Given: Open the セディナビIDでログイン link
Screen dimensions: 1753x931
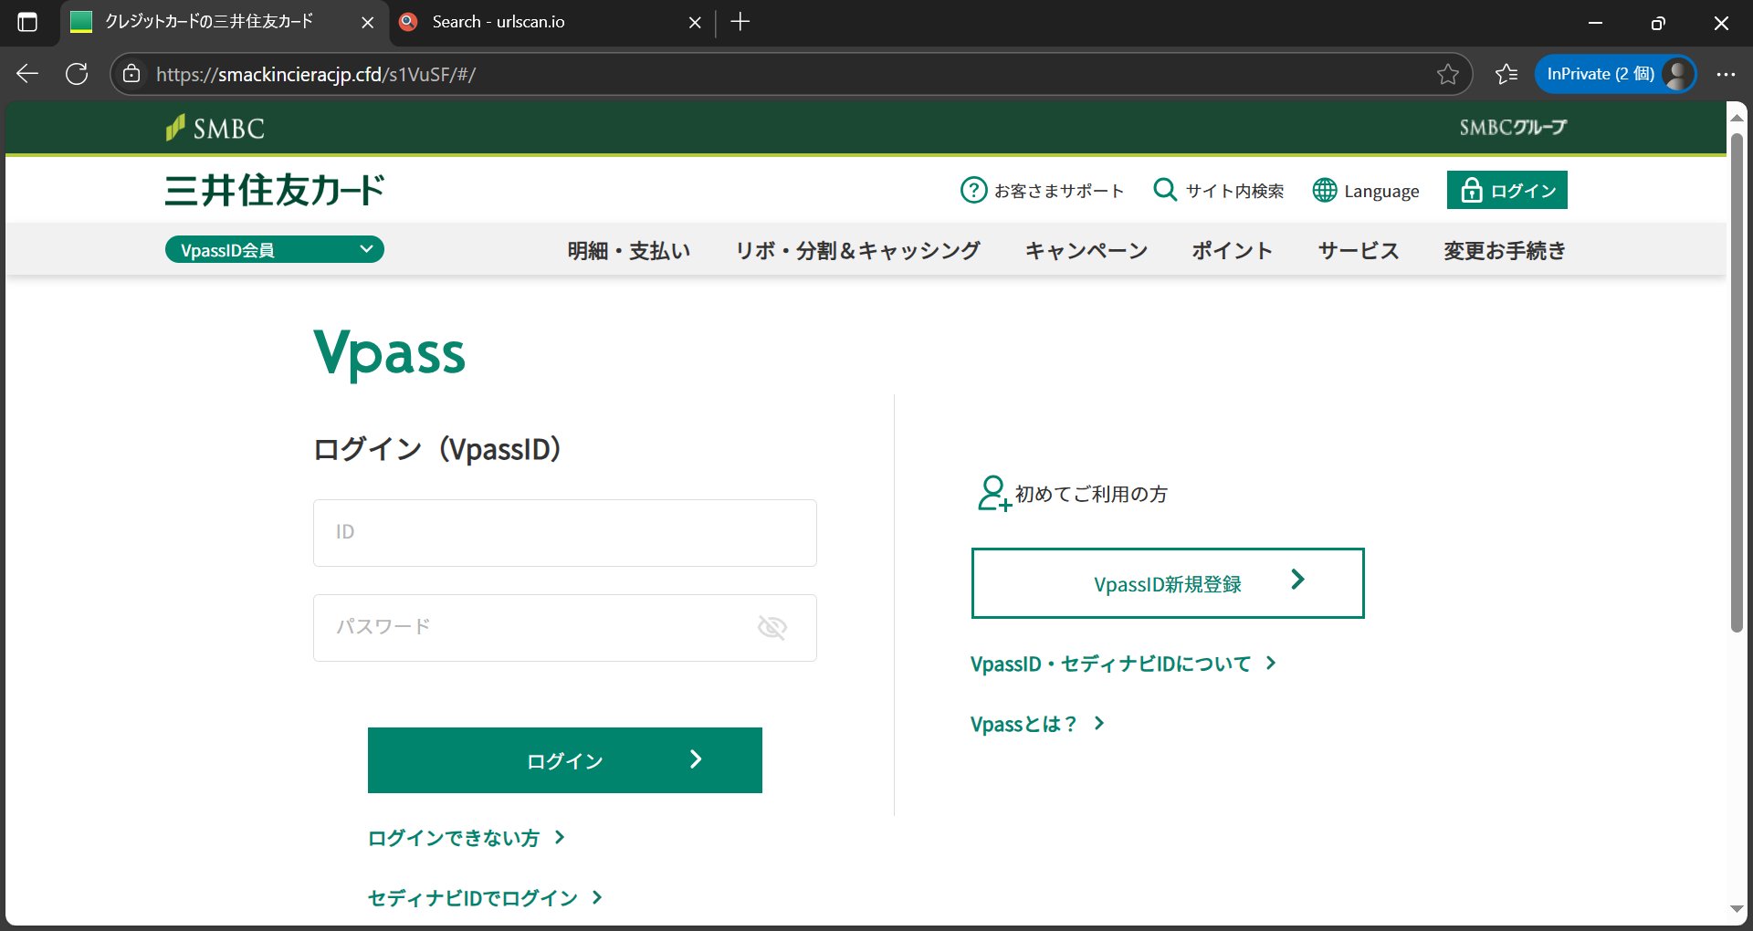Looking at the screenshot, I should (x=473, y=898).
